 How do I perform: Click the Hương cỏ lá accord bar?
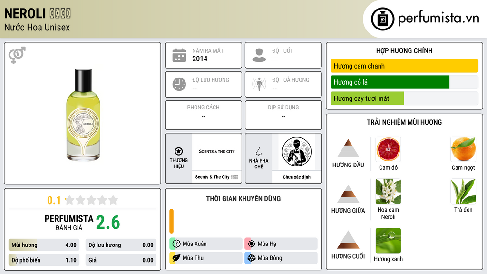pos(404,82)
